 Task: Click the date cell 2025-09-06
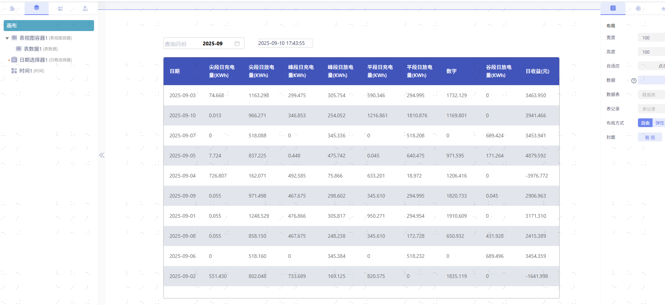point(183,256)
